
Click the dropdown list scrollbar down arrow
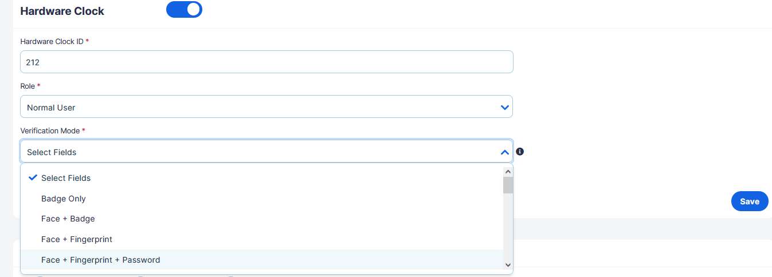pyautogui.click(x=508, y=264)
